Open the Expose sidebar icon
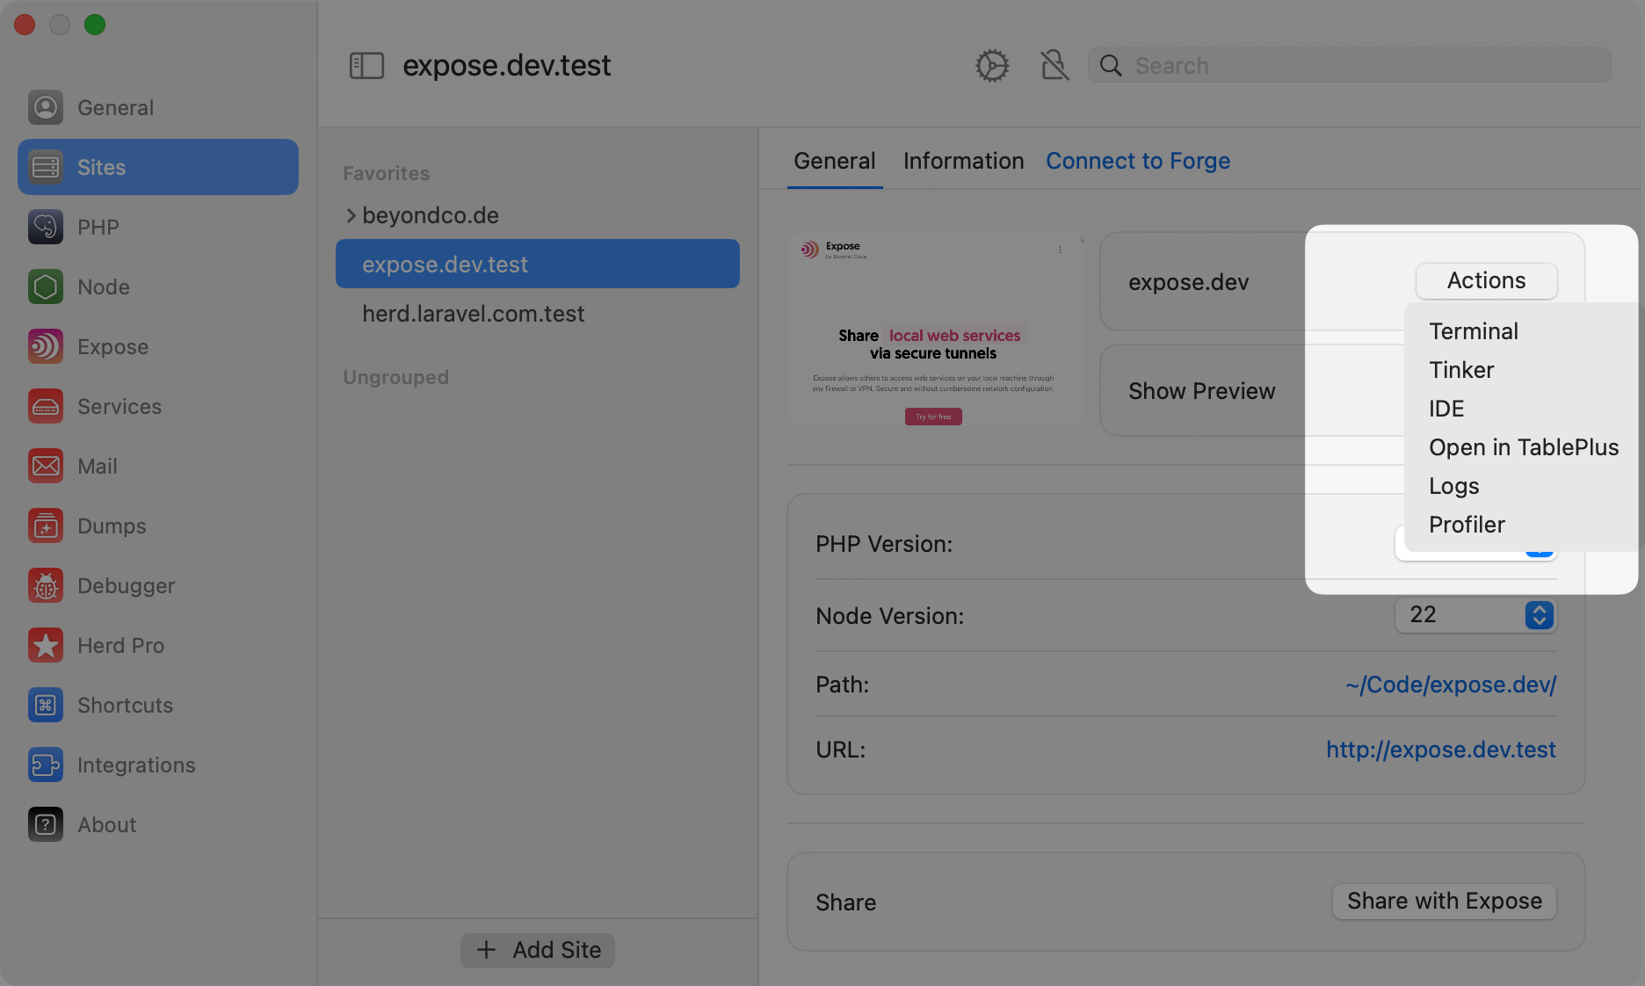The width and height of the screenshot is (1645, 986). [46, 346]
